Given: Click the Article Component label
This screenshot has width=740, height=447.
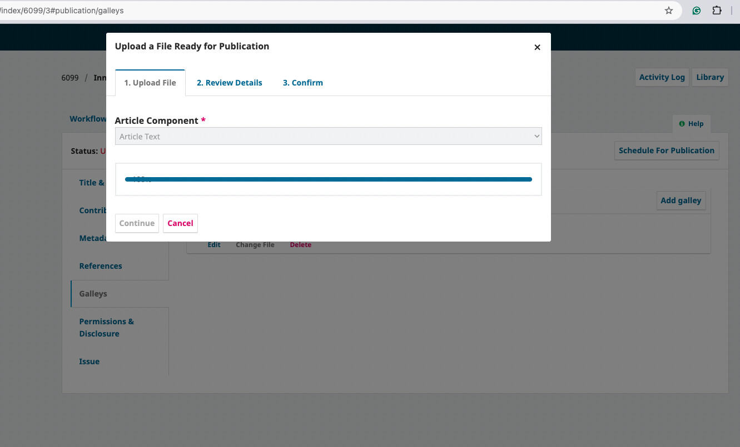Looking at the screenshot, I should coord(160,120).
